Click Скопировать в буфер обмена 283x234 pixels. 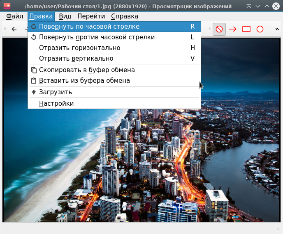87,70
